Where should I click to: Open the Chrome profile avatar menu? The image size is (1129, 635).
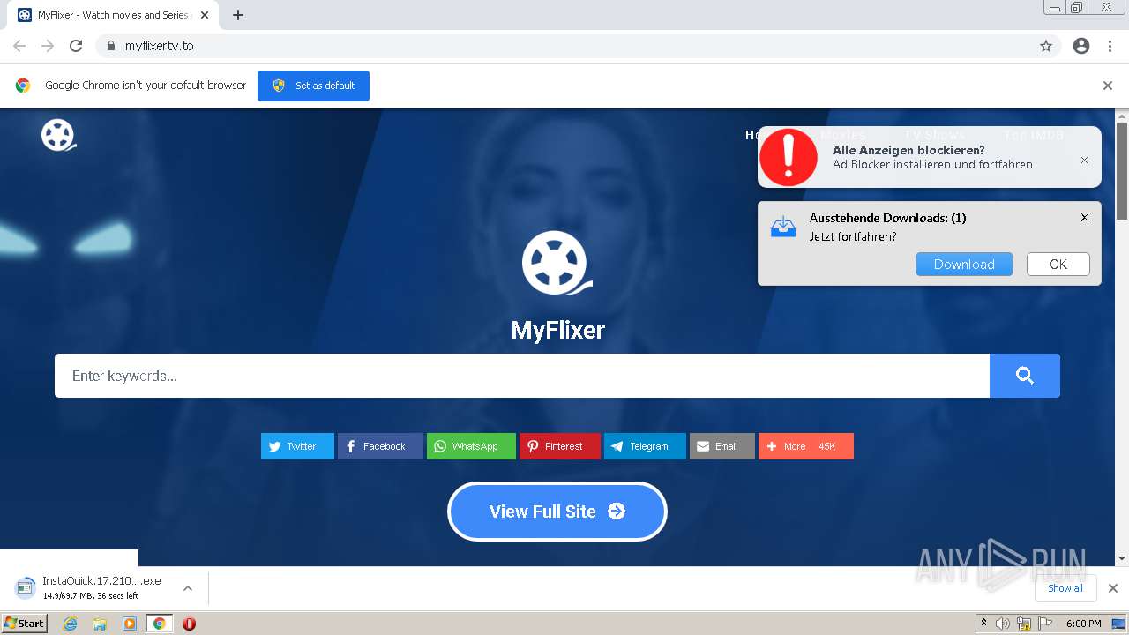click(x=1081, y=46)
